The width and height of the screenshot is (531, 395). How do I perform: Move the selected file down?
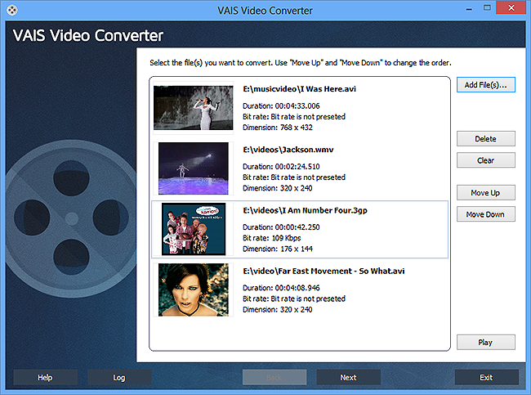click(485, 214)
